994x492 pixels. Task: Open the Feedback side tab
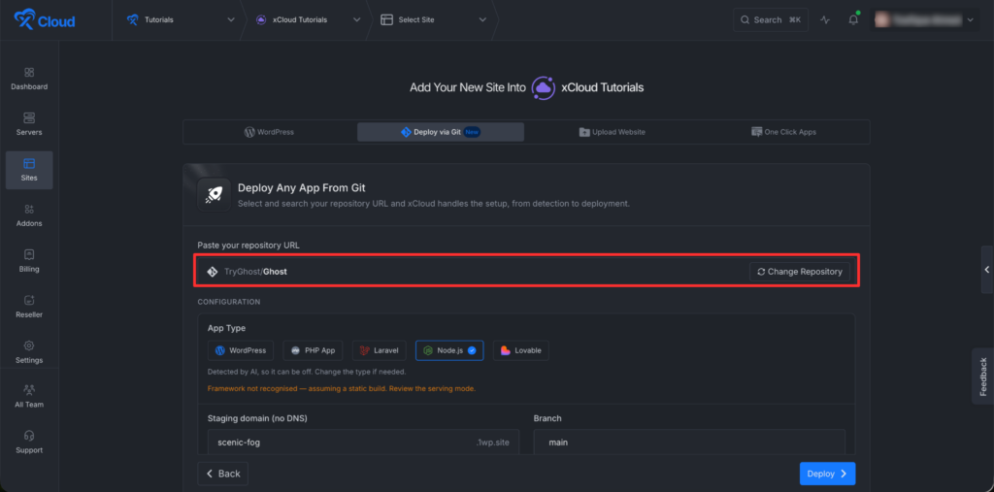983,376
